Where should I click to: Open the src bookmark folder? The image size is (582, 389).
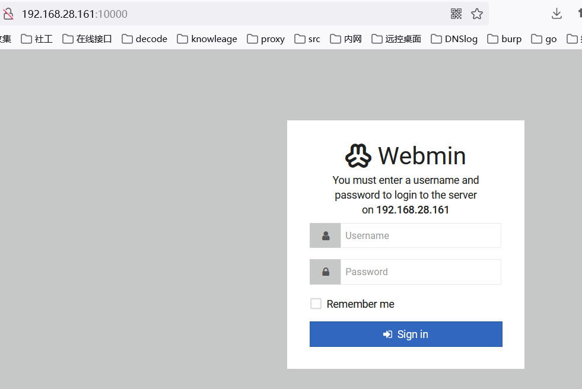coord(307,39)
